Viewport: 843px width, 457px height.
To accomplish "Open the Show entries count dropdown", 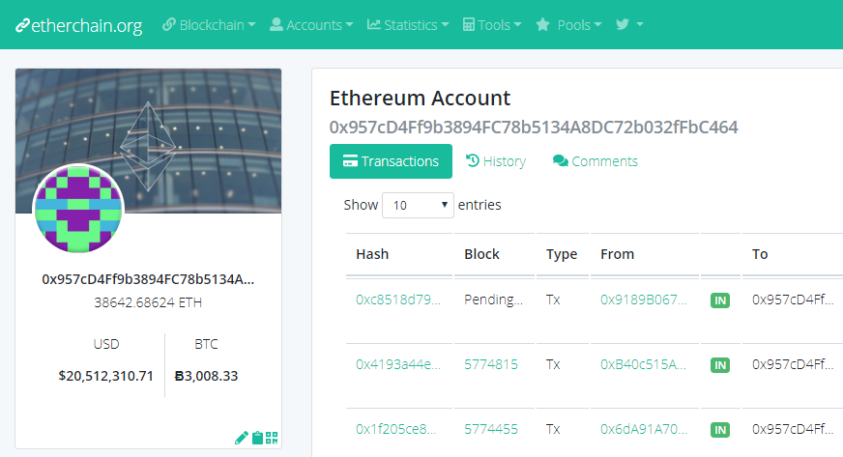I will point(418,205).
